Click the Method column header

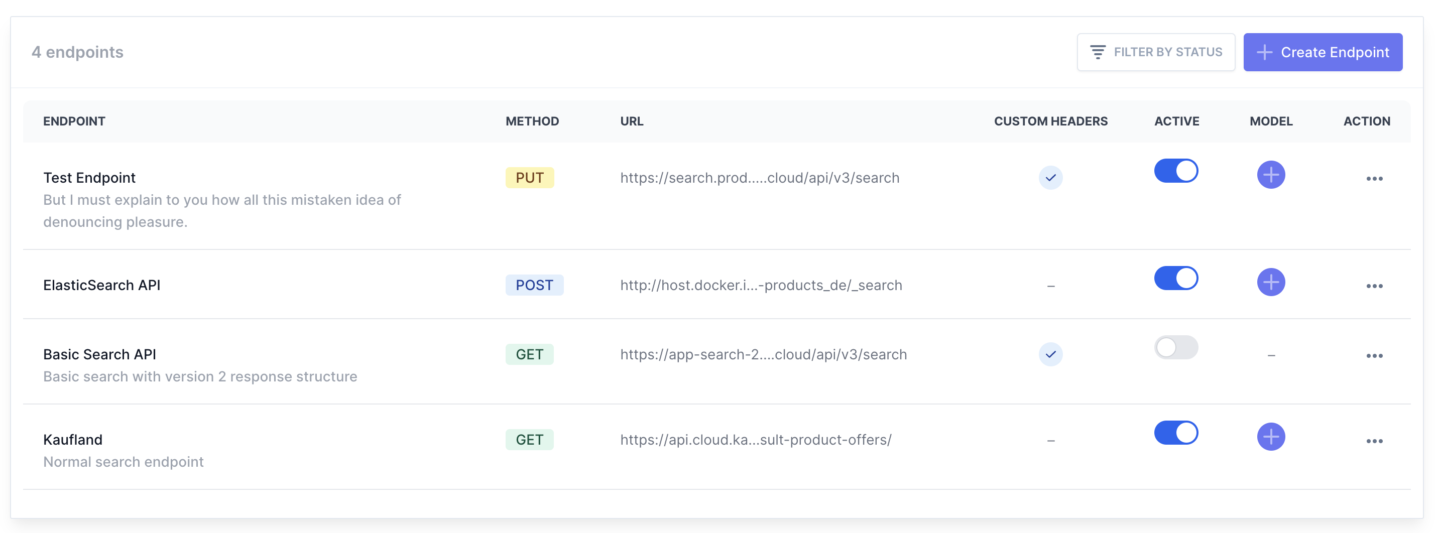point(532,121)
